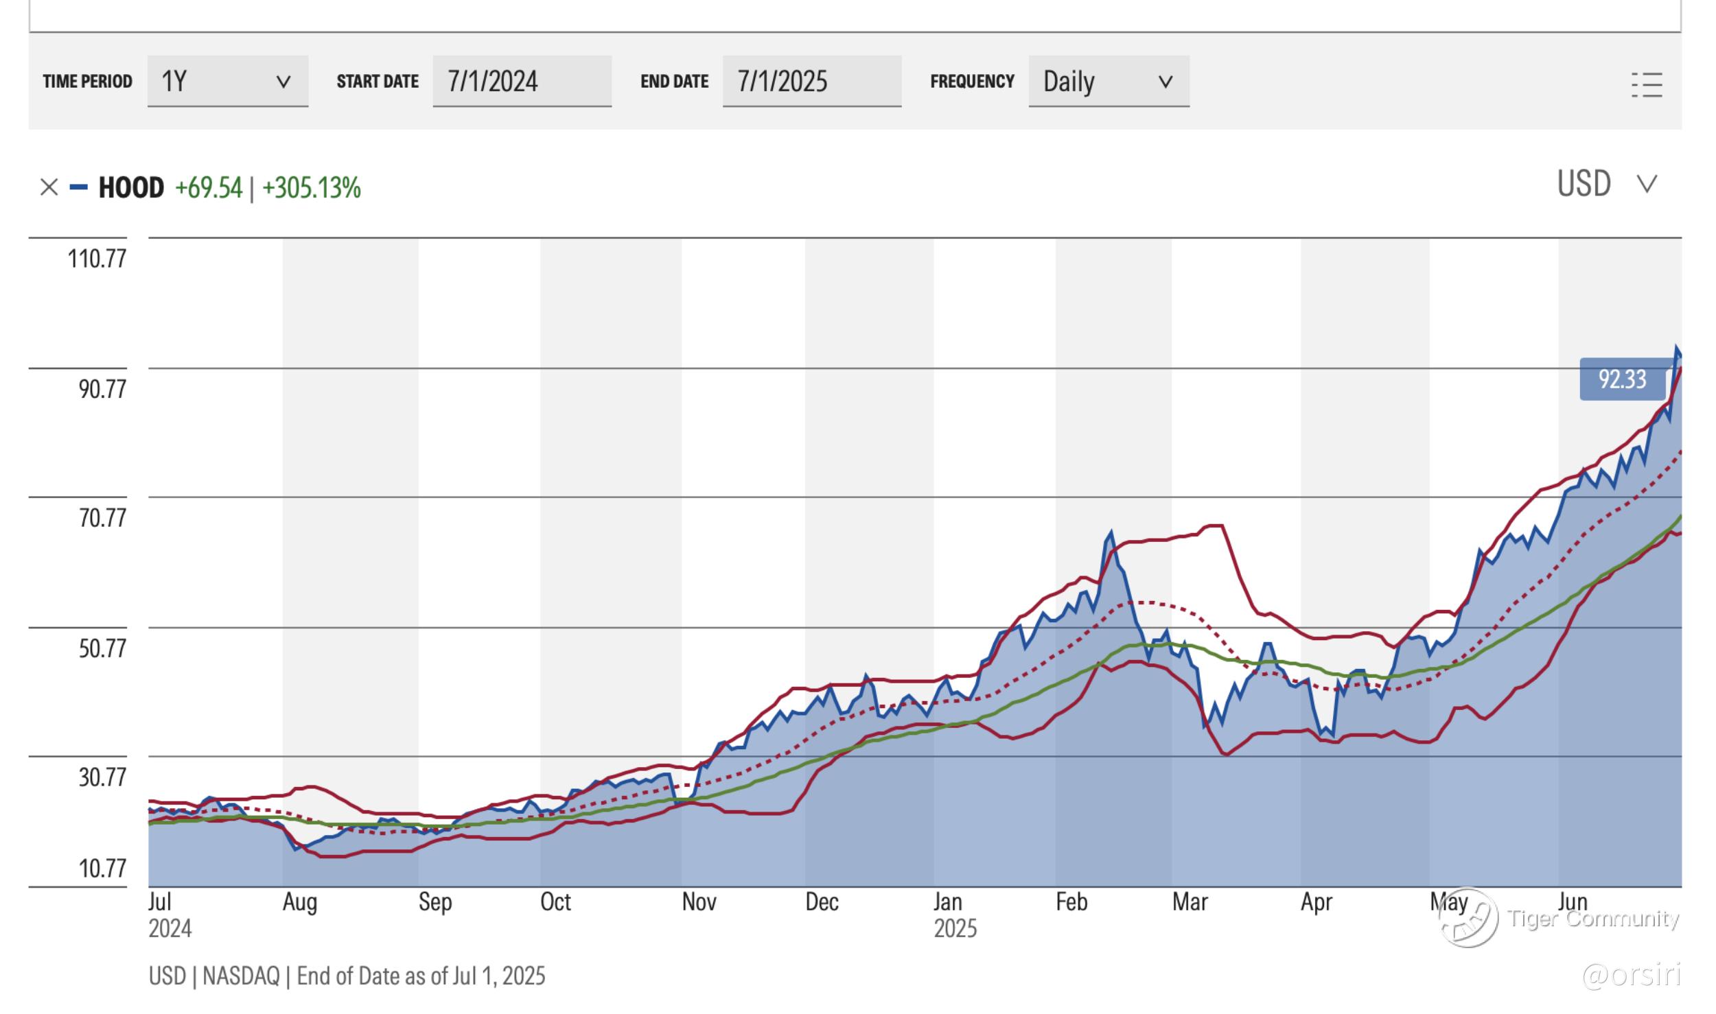Screen dimensions: 1716x1014
Task: Click the Start Date field 7/1/2024
Action: [x=521, y=82]
